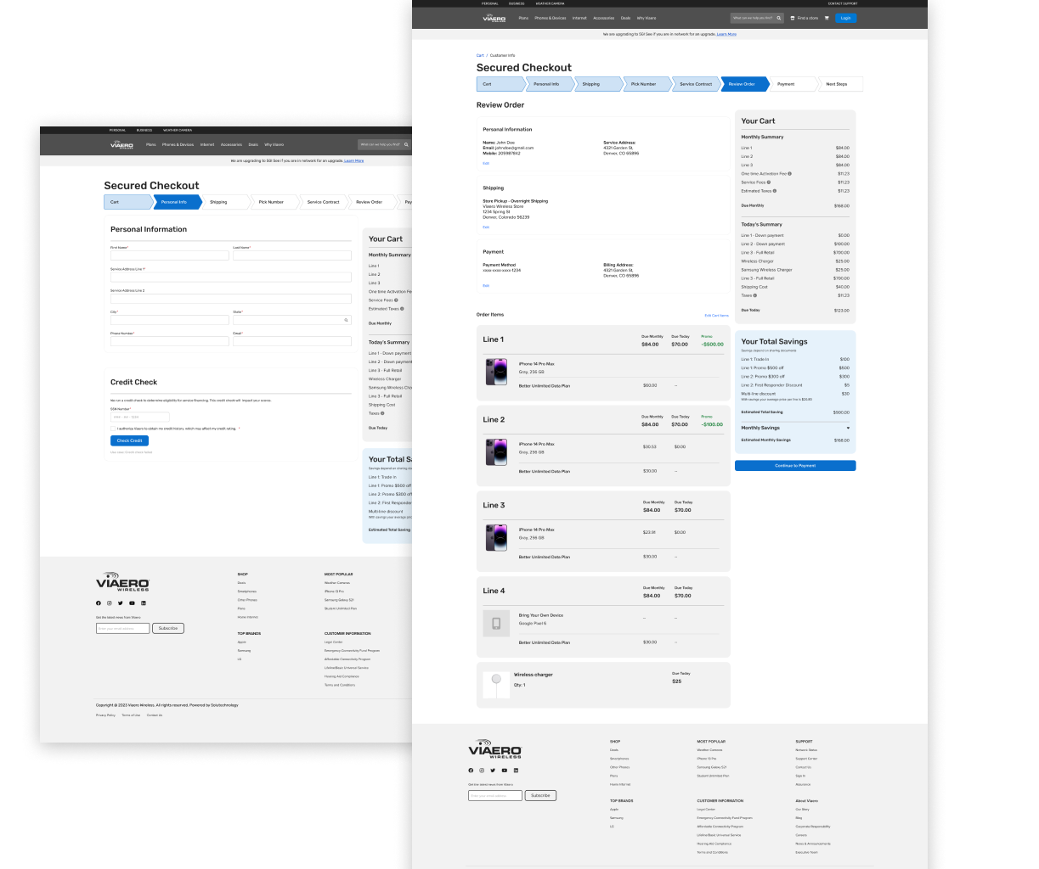Image resolution: width=1039 pixels, height=869 pixels.
Task: Open Twitter from the Review Order page footer
Action: (493, 771)
